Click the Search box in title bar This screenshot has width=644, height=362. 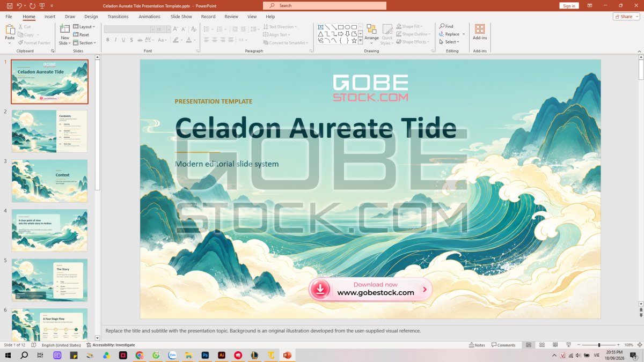pos(325,5)
